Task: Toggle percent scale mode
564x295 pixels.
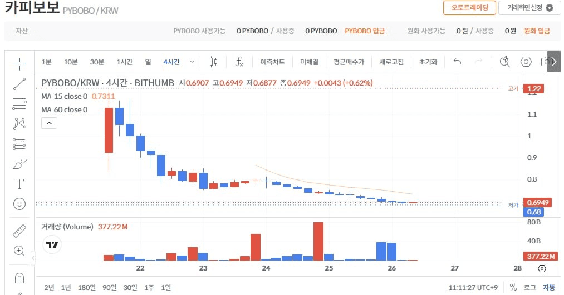Action: coord(513,287)
